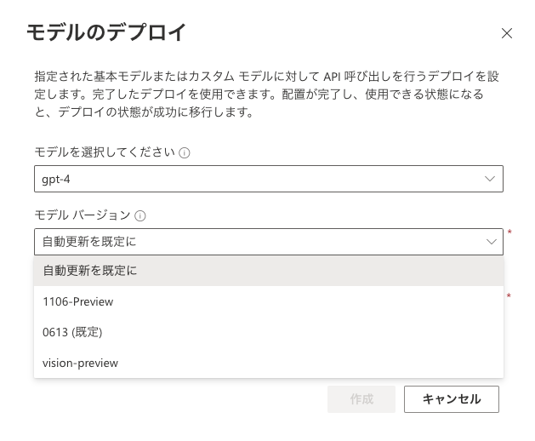The height and width of the screenshot is (441, 535).
Task: Click the モデルを選択してください label
Action: coord(104,153)
